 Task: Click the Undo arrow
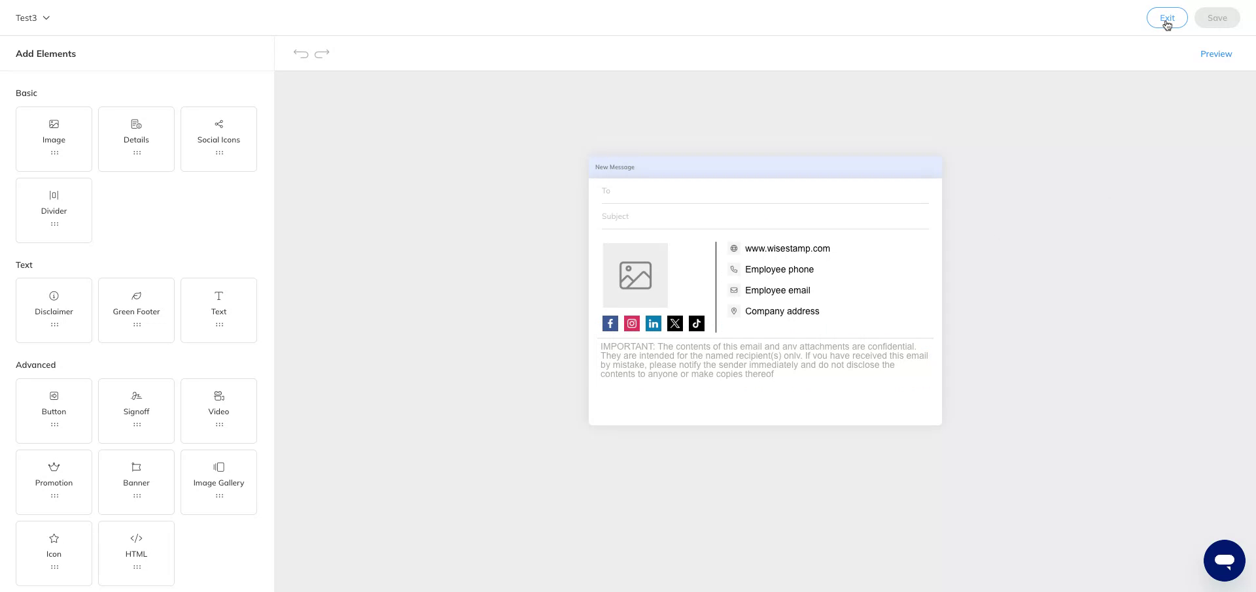[301, 54]
